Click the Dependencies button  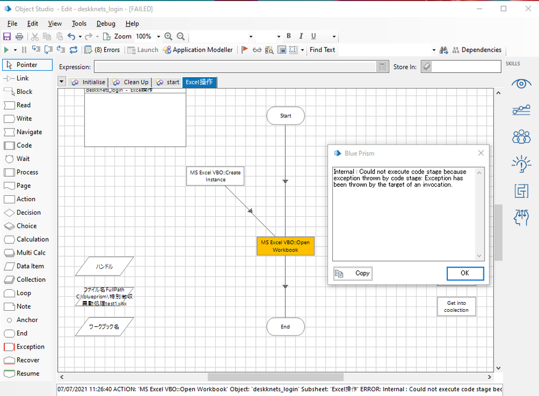pos(477,50)
